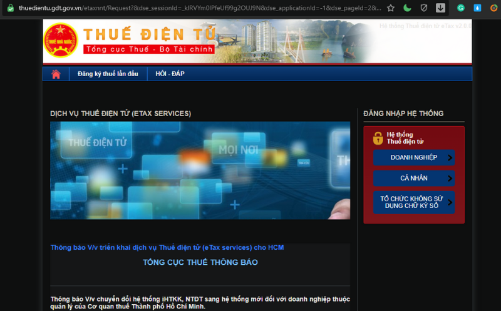Click the shield extension icon in the address bar
This screenshot has width=501, height=311.
(424, 8)
